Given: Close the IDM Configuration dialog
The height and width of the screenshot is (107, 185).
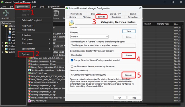Looking at the screenshot, I should pyautogui.click(x=140, y=8).
